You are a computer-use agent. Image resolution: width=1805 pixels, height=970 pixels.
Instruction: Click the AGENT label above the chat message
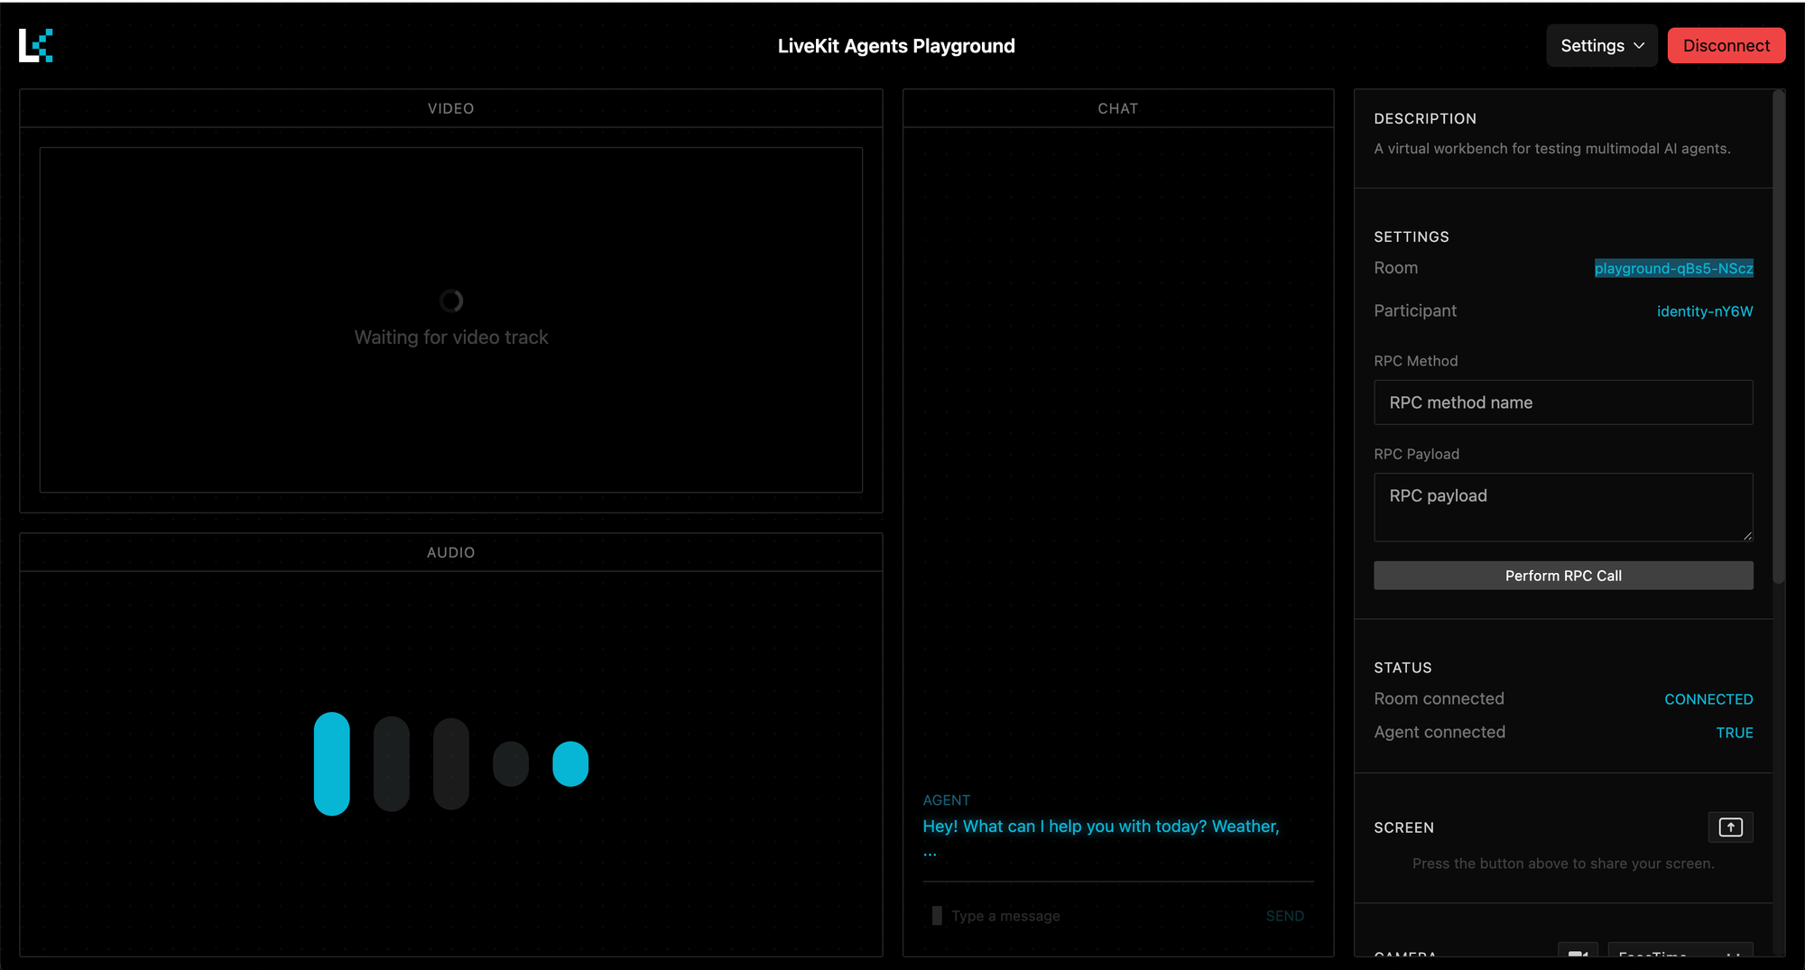click(x=946, y=800)
